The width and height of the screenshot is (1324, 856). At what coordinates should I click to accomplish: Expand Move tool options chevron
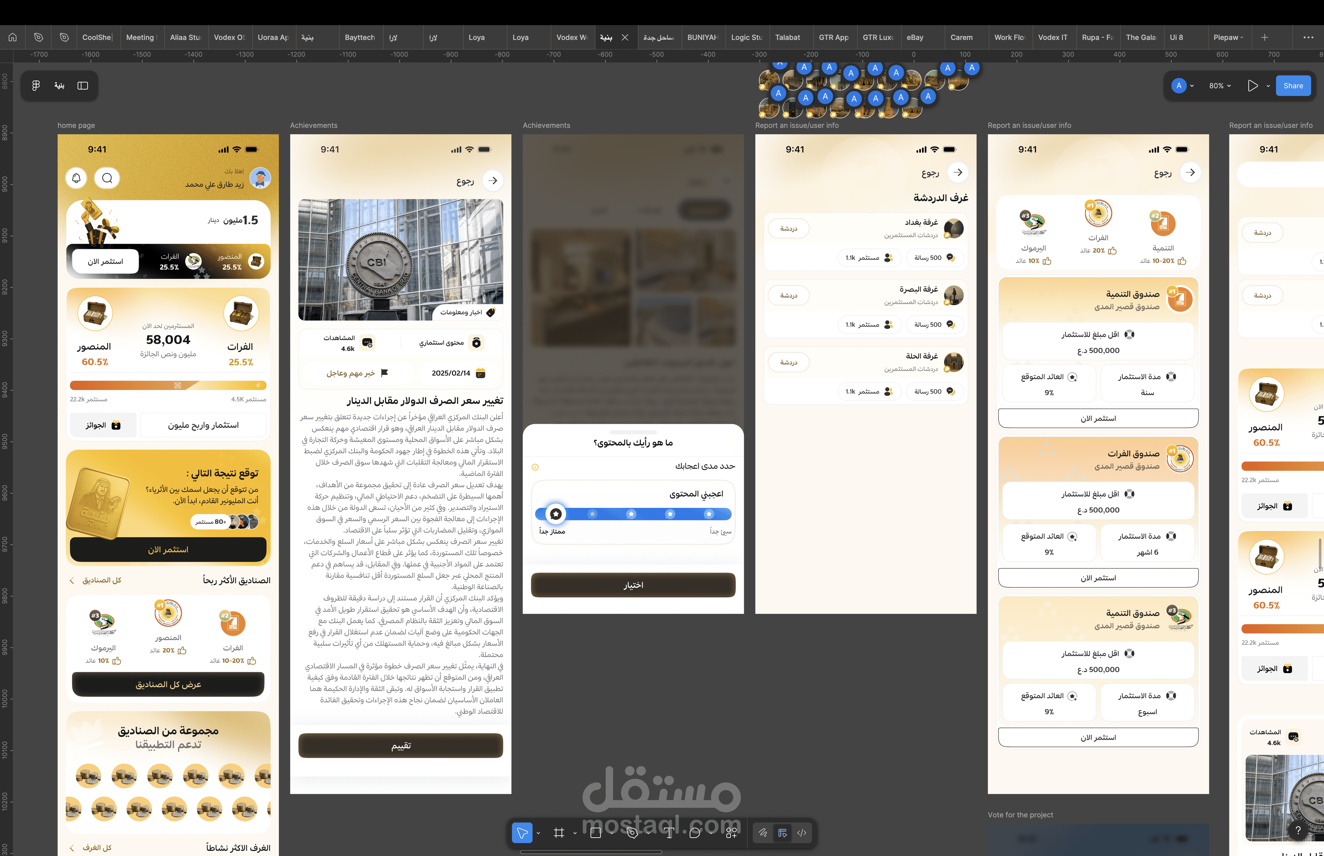pos(538,833)
